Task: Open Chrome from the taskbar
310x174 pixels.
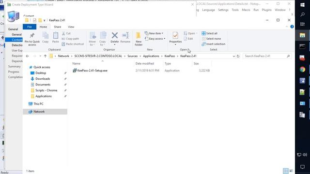Action: click(302, 70)
